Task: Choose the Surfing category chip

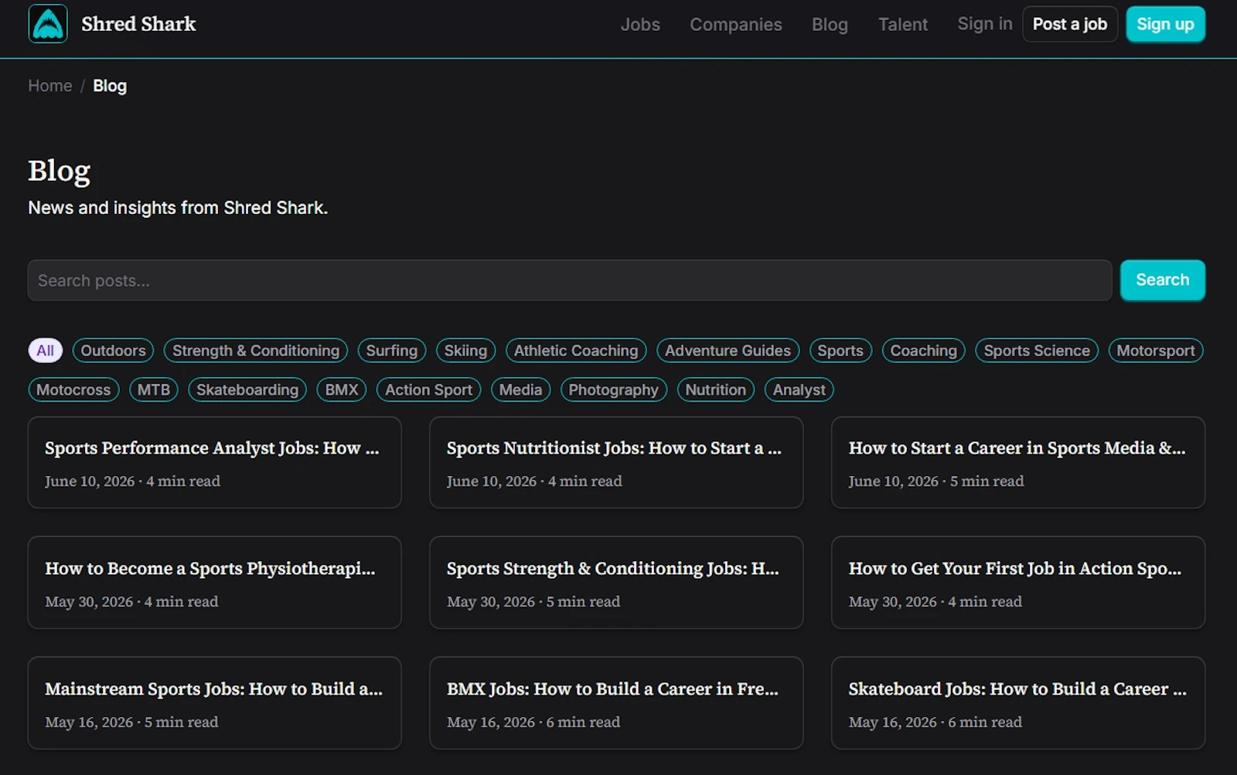Action: [x=392, y=351]
